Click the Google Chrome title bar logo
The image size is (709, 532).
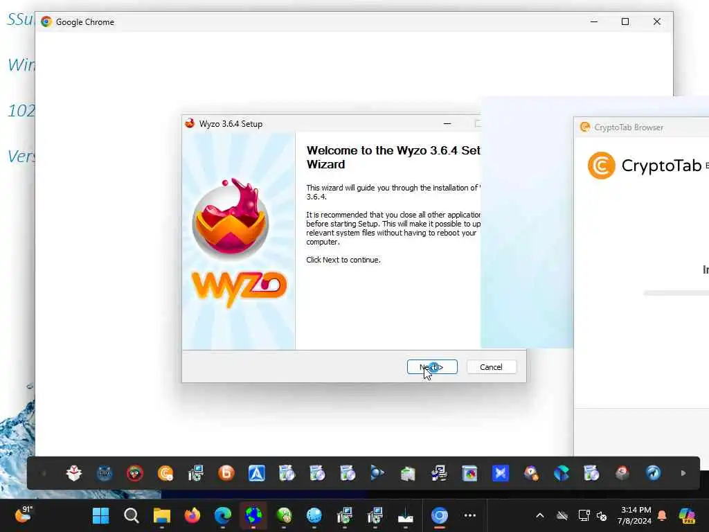click(x=46, y=21)
